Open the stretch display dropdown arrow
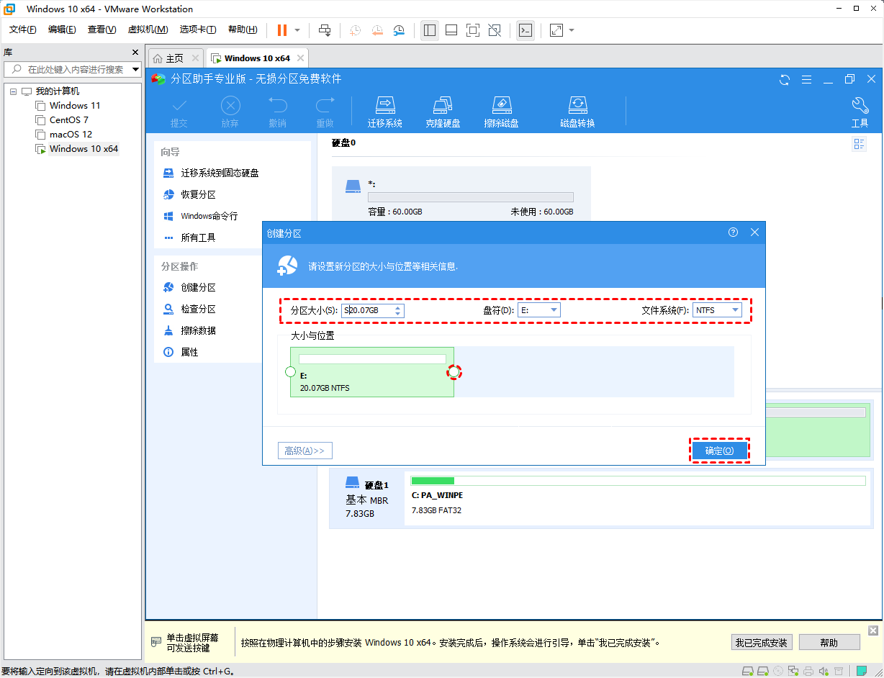The image size is (884, 678). coord(572,30)
